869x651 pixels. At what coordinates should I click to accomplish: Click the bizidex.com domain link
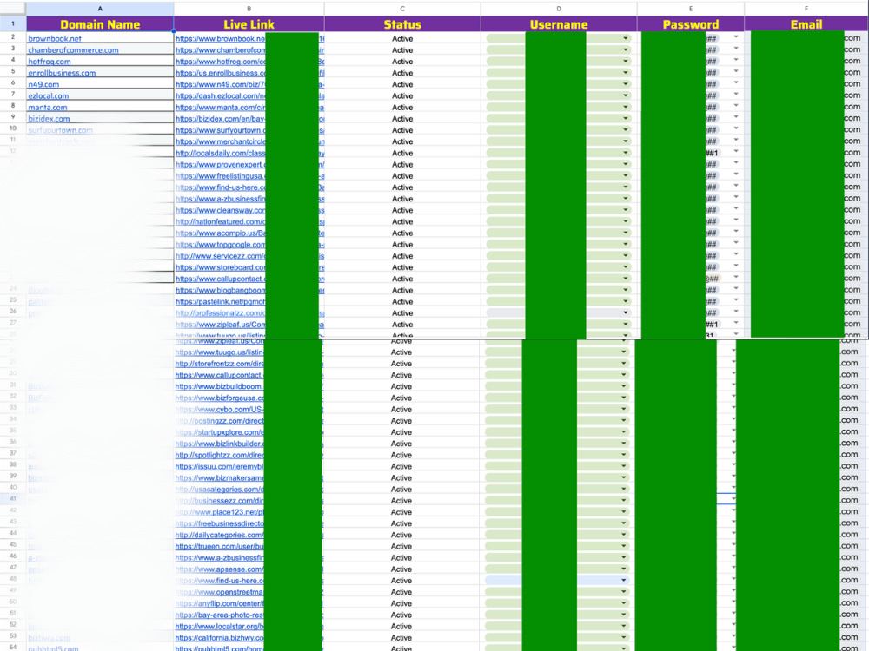point(49,118)
